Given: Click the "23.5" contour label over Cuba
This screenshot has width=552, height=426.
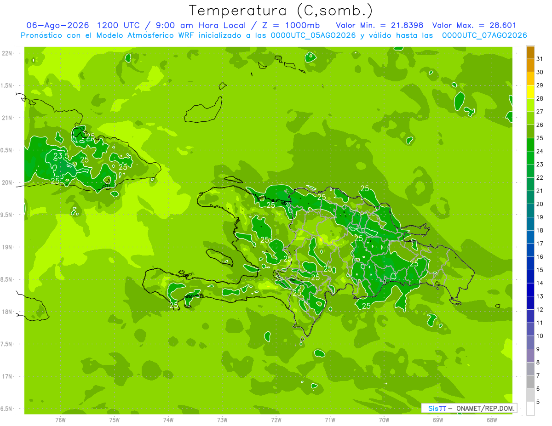Looking at the screenshot, I should (x=61, y=156).
